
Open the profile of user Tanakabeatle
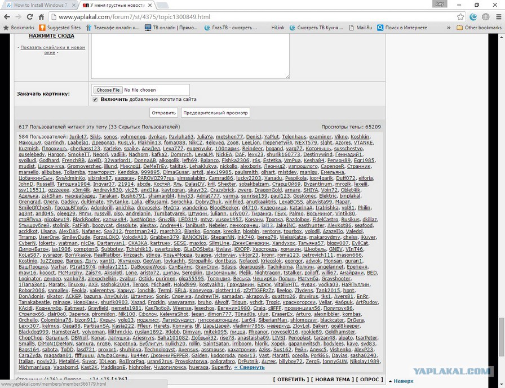tap(34, 302)
